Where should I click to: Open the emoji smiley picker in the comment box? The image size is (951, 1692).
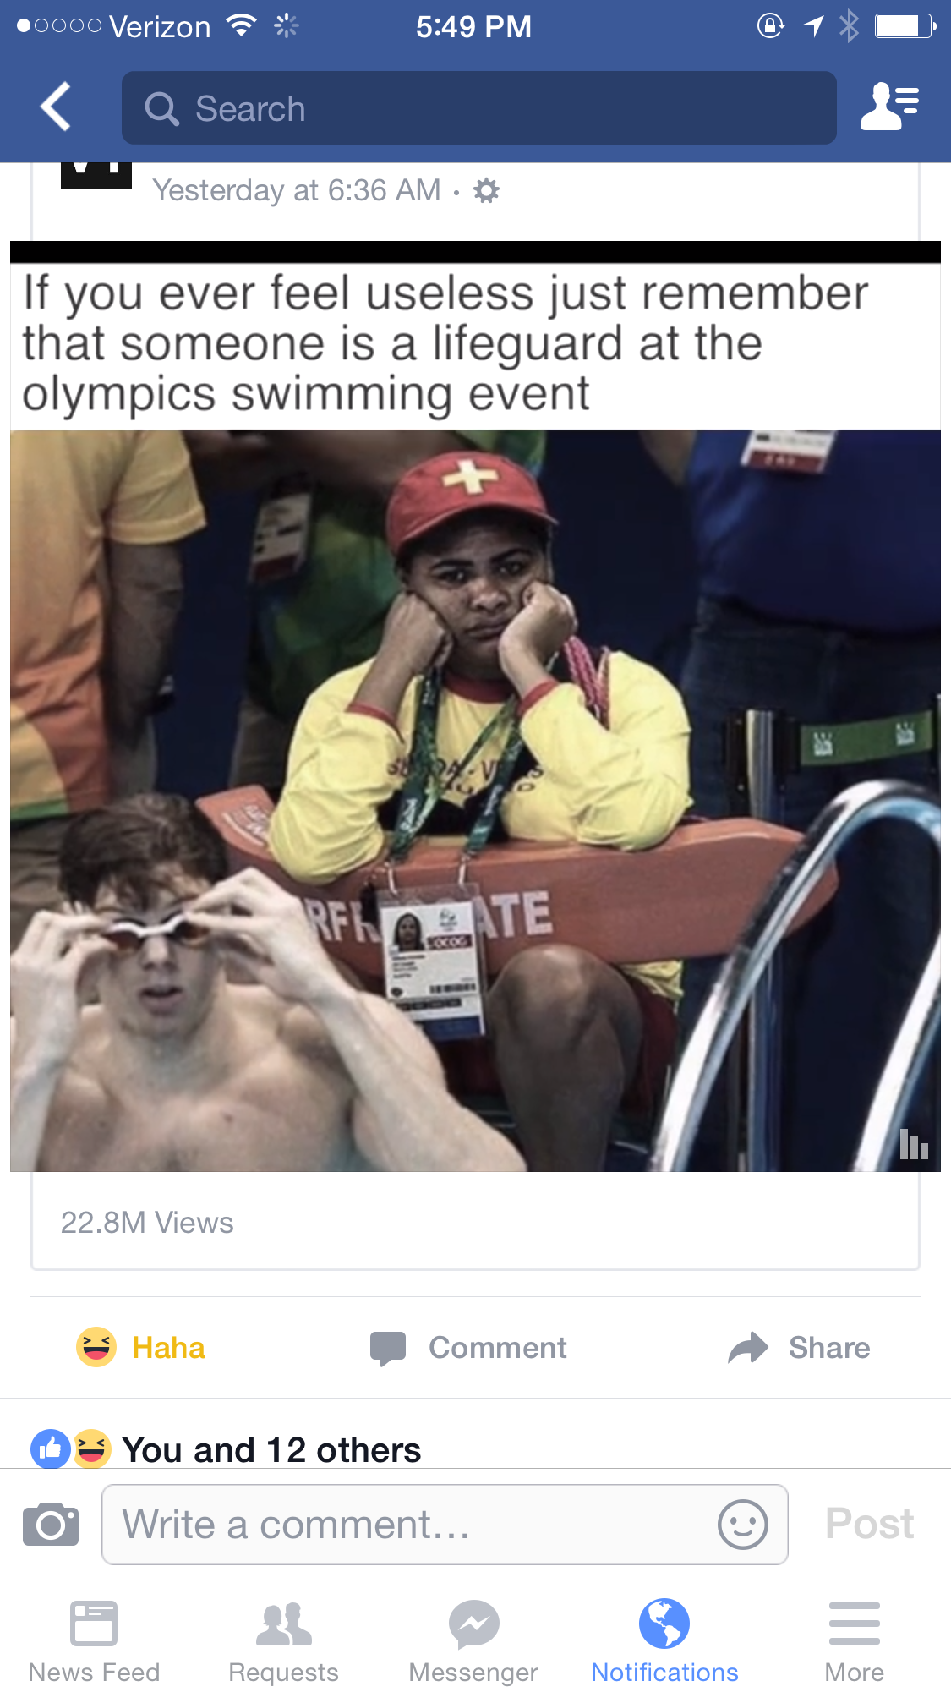point(742,1525)
